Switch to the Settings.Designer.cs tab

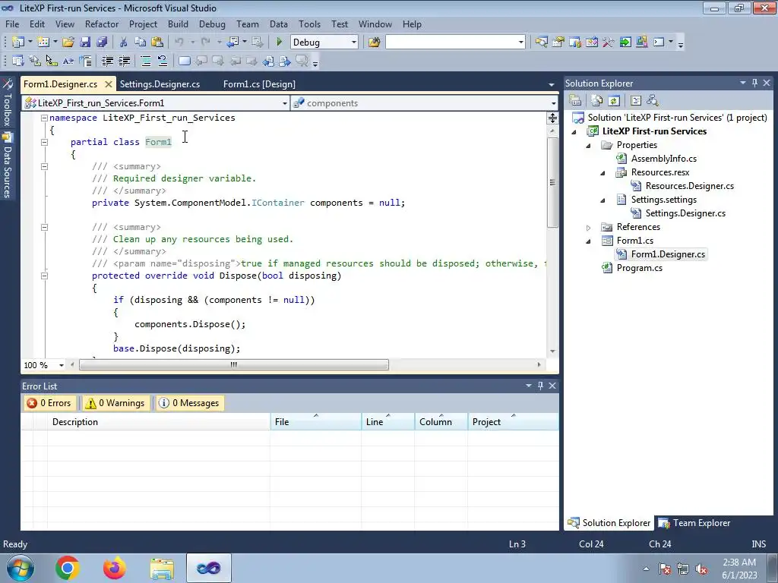click(x=160, y=84)
